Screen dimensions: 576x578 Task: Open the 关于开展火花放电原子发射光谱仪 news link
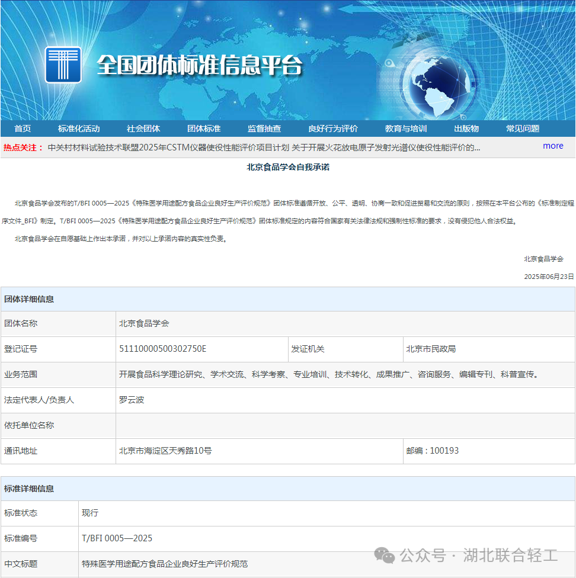[x=386, y=147]
